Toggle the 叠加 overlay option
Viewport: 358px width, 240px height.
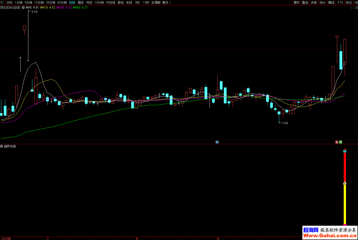pyautogui.click(x=305, y=3)
